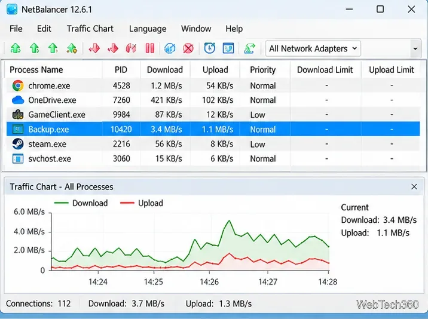
Task: Sort by the Upload column header
Action: 215,70
